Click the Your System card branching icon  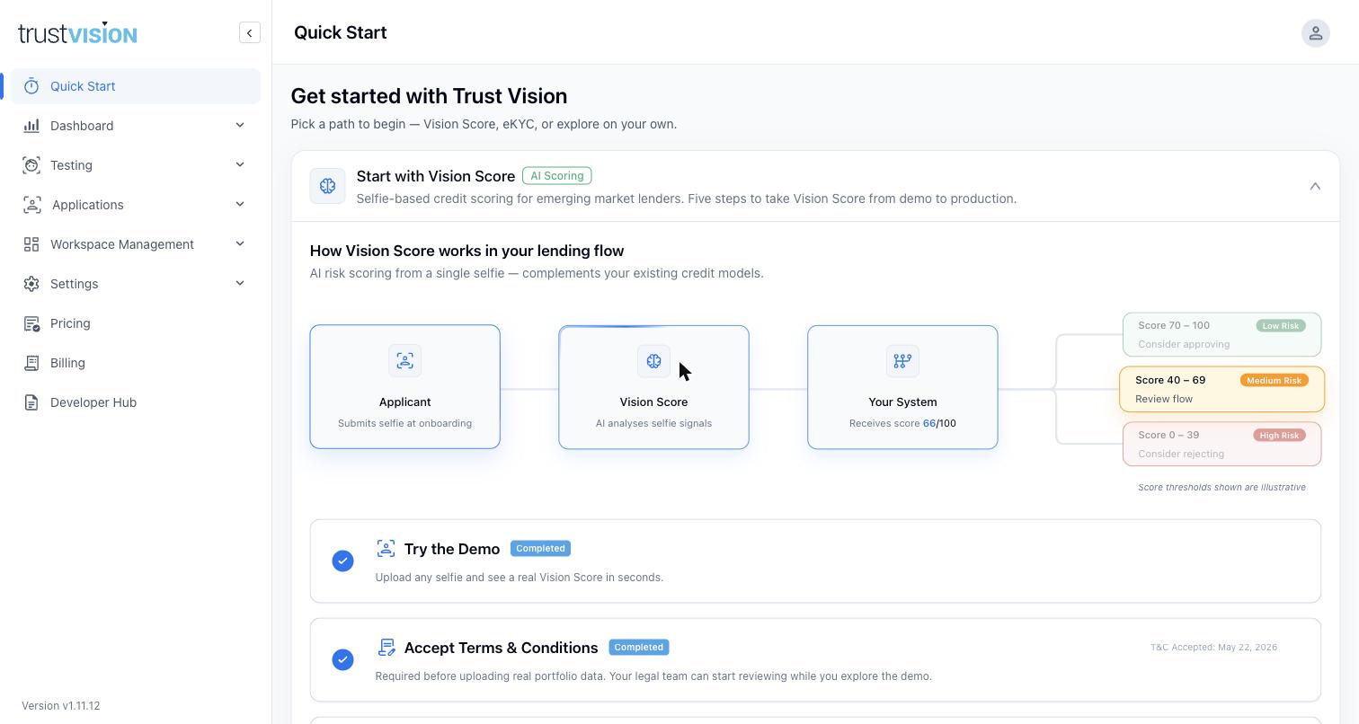902,361
